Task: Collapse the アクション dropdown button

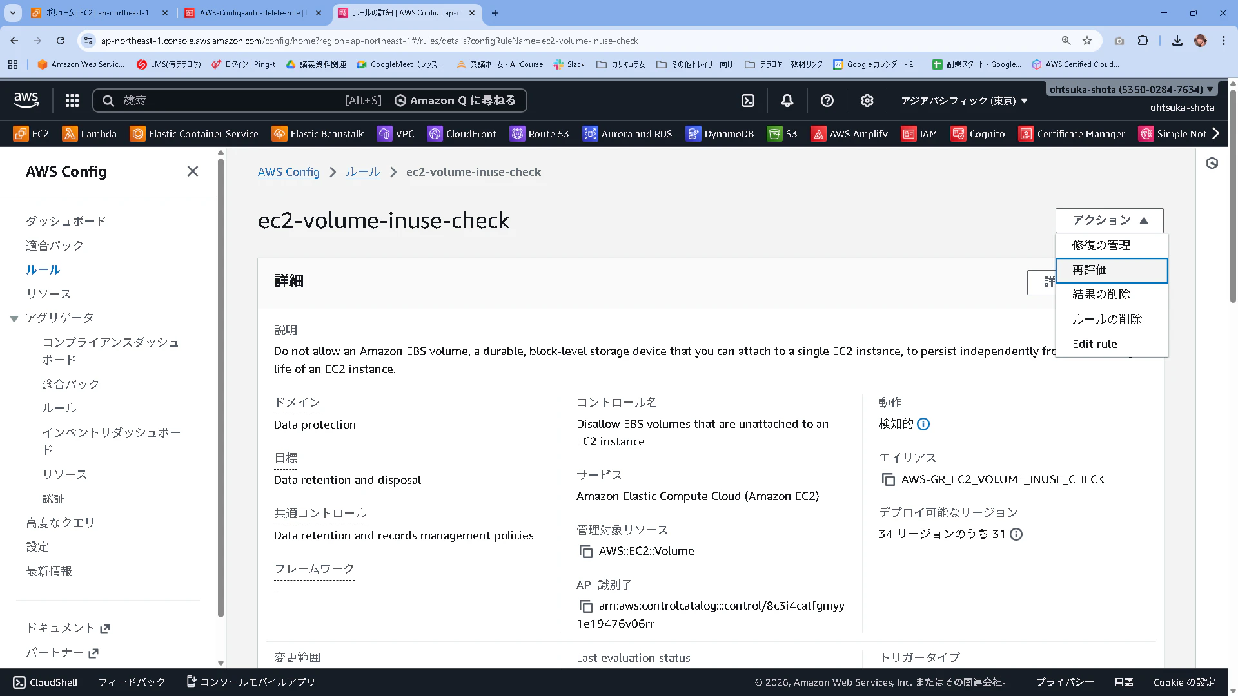Action: (1110, 220)
